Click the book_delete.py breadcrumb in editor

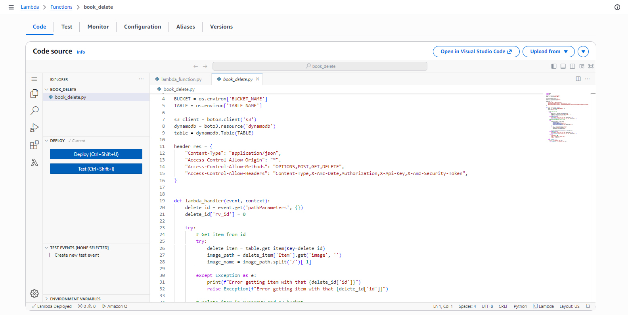[176, 89]
